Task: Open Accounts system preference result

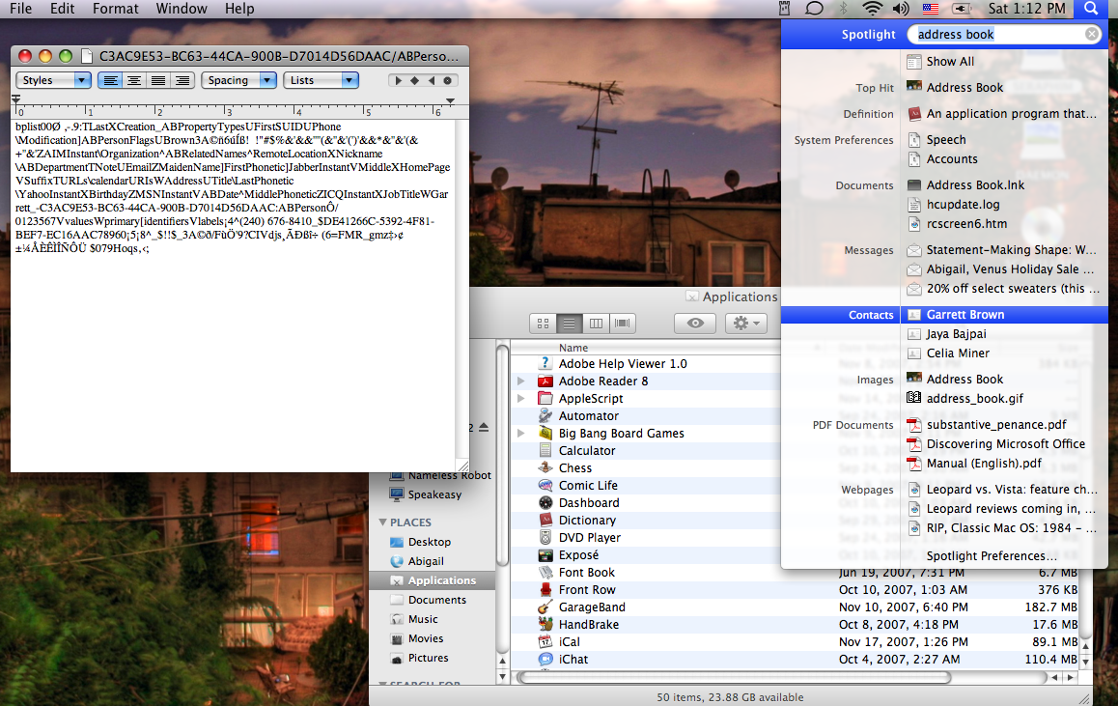Action: click(x=941, y=159)
